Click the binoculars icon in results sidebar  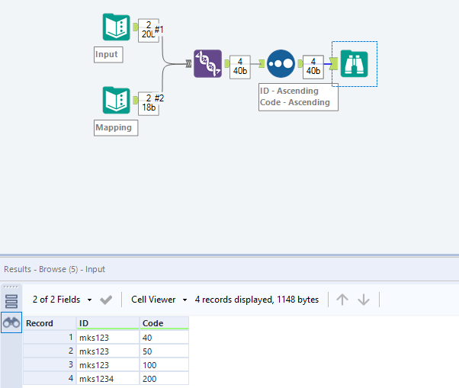click(x=11, y=322)
